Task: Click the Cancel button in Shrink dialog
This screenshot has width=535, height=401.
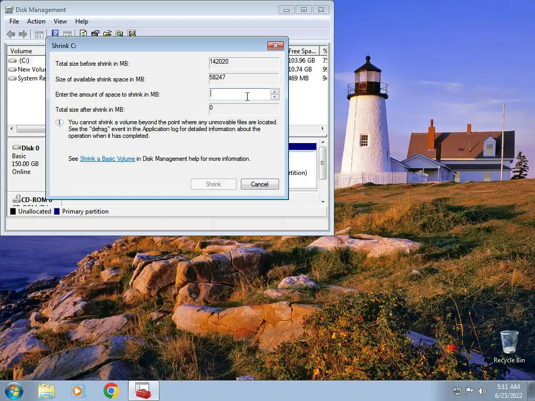Action: pos(260,184)
